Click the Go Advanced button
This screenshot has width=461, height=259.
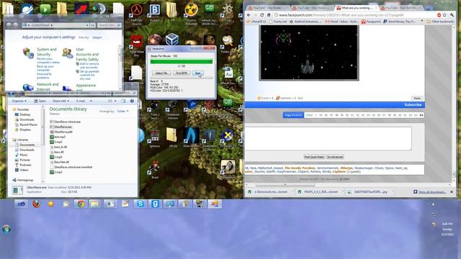[x=335, y=157]
